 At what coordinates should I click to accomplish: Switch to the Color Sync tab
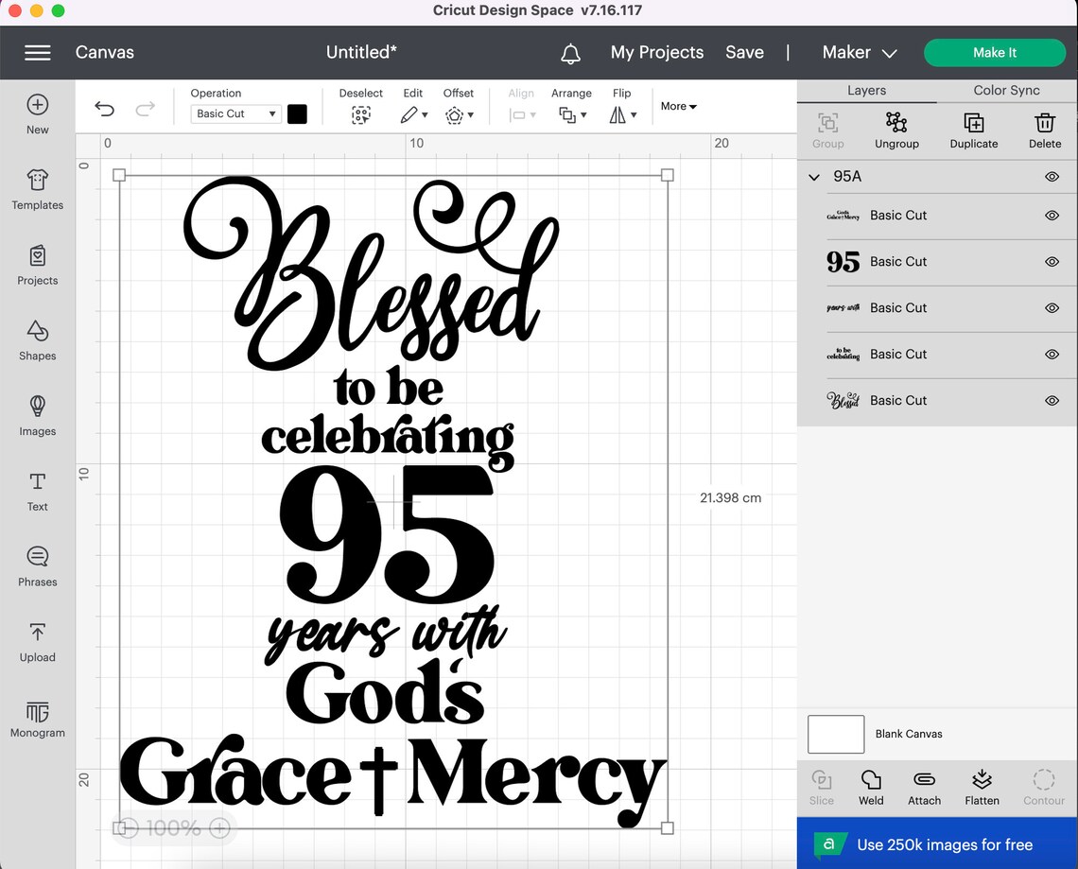pos(1006,90)
